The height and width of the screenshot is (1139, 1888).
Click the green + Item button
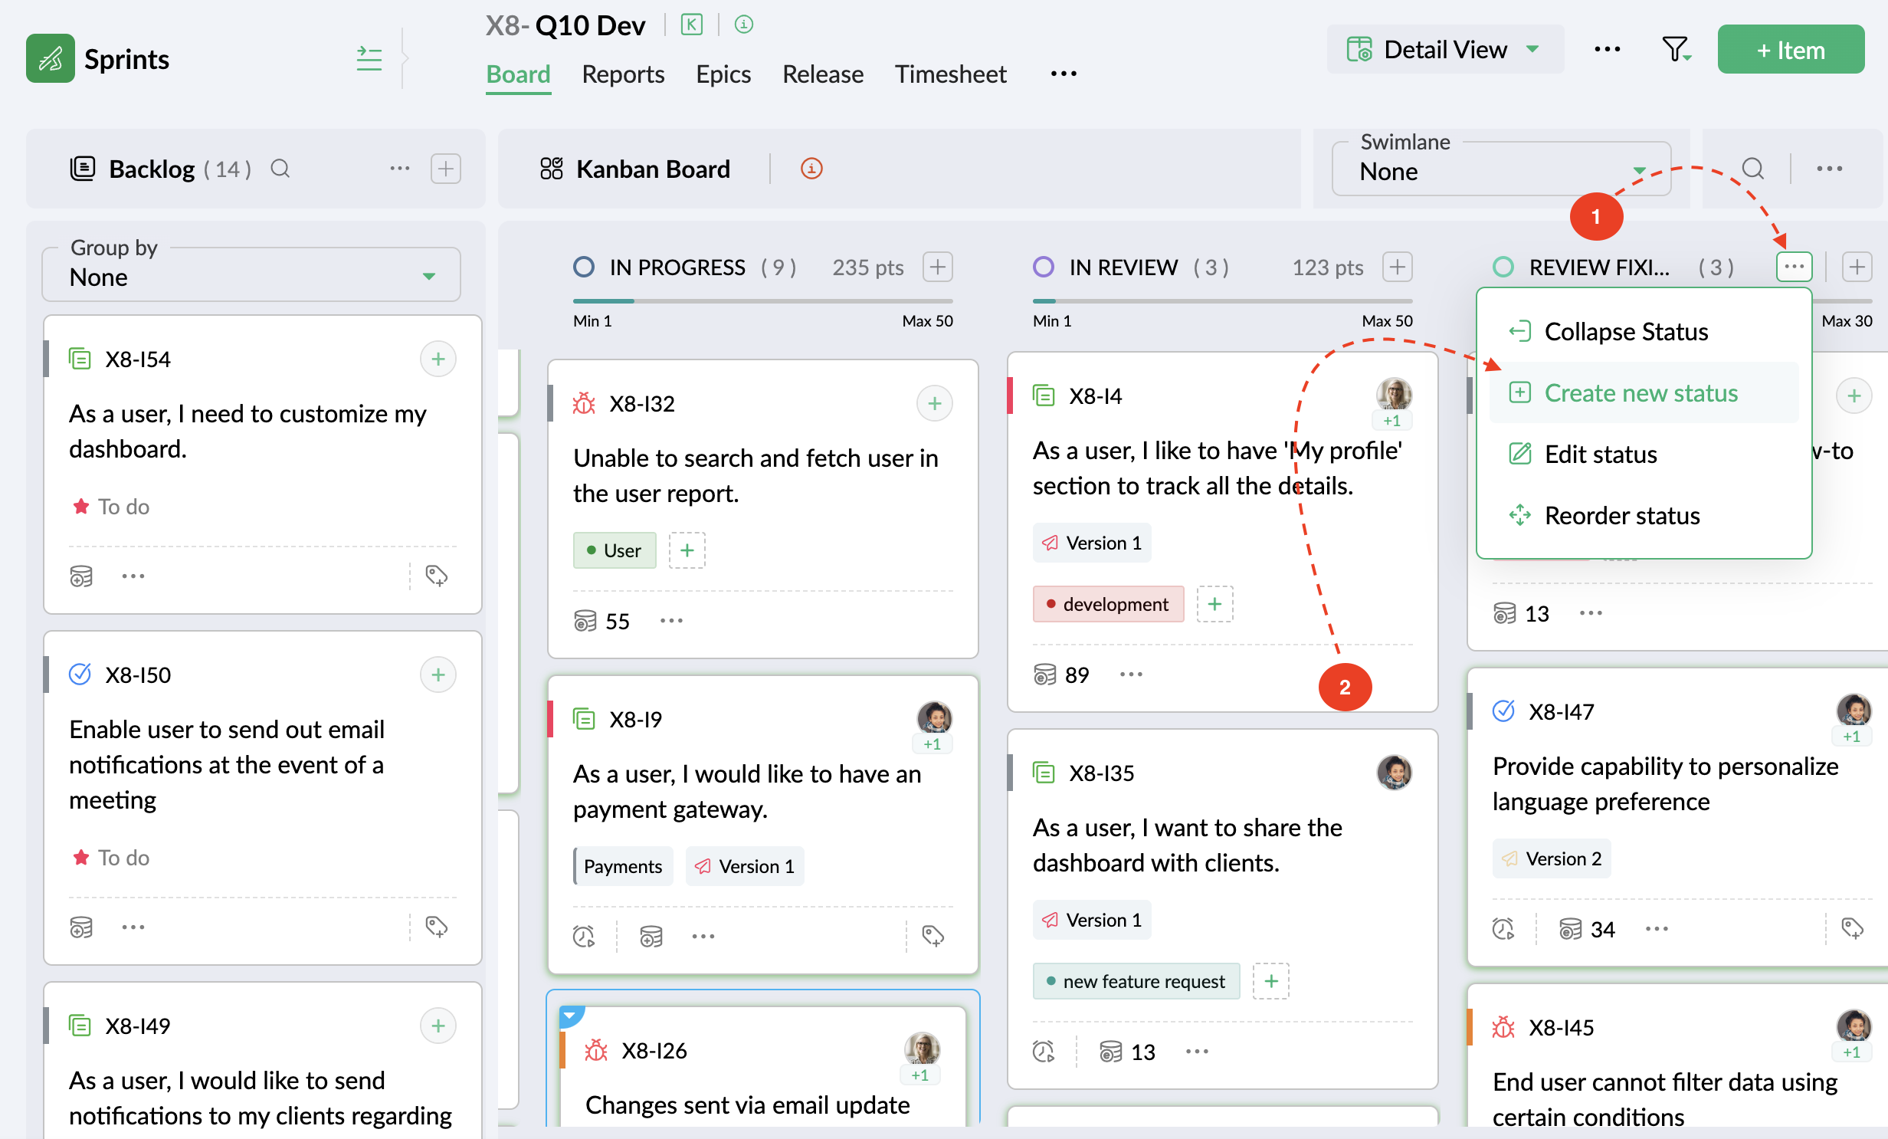pos(1790,50)
